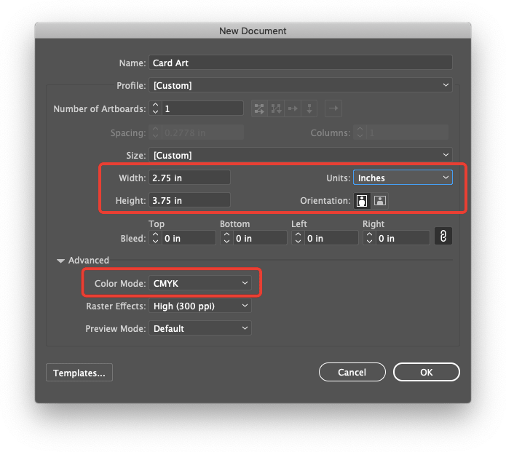This screenshot has height=452, width=506.
Task: Click the Templates... button
Action: coord(79,373)
